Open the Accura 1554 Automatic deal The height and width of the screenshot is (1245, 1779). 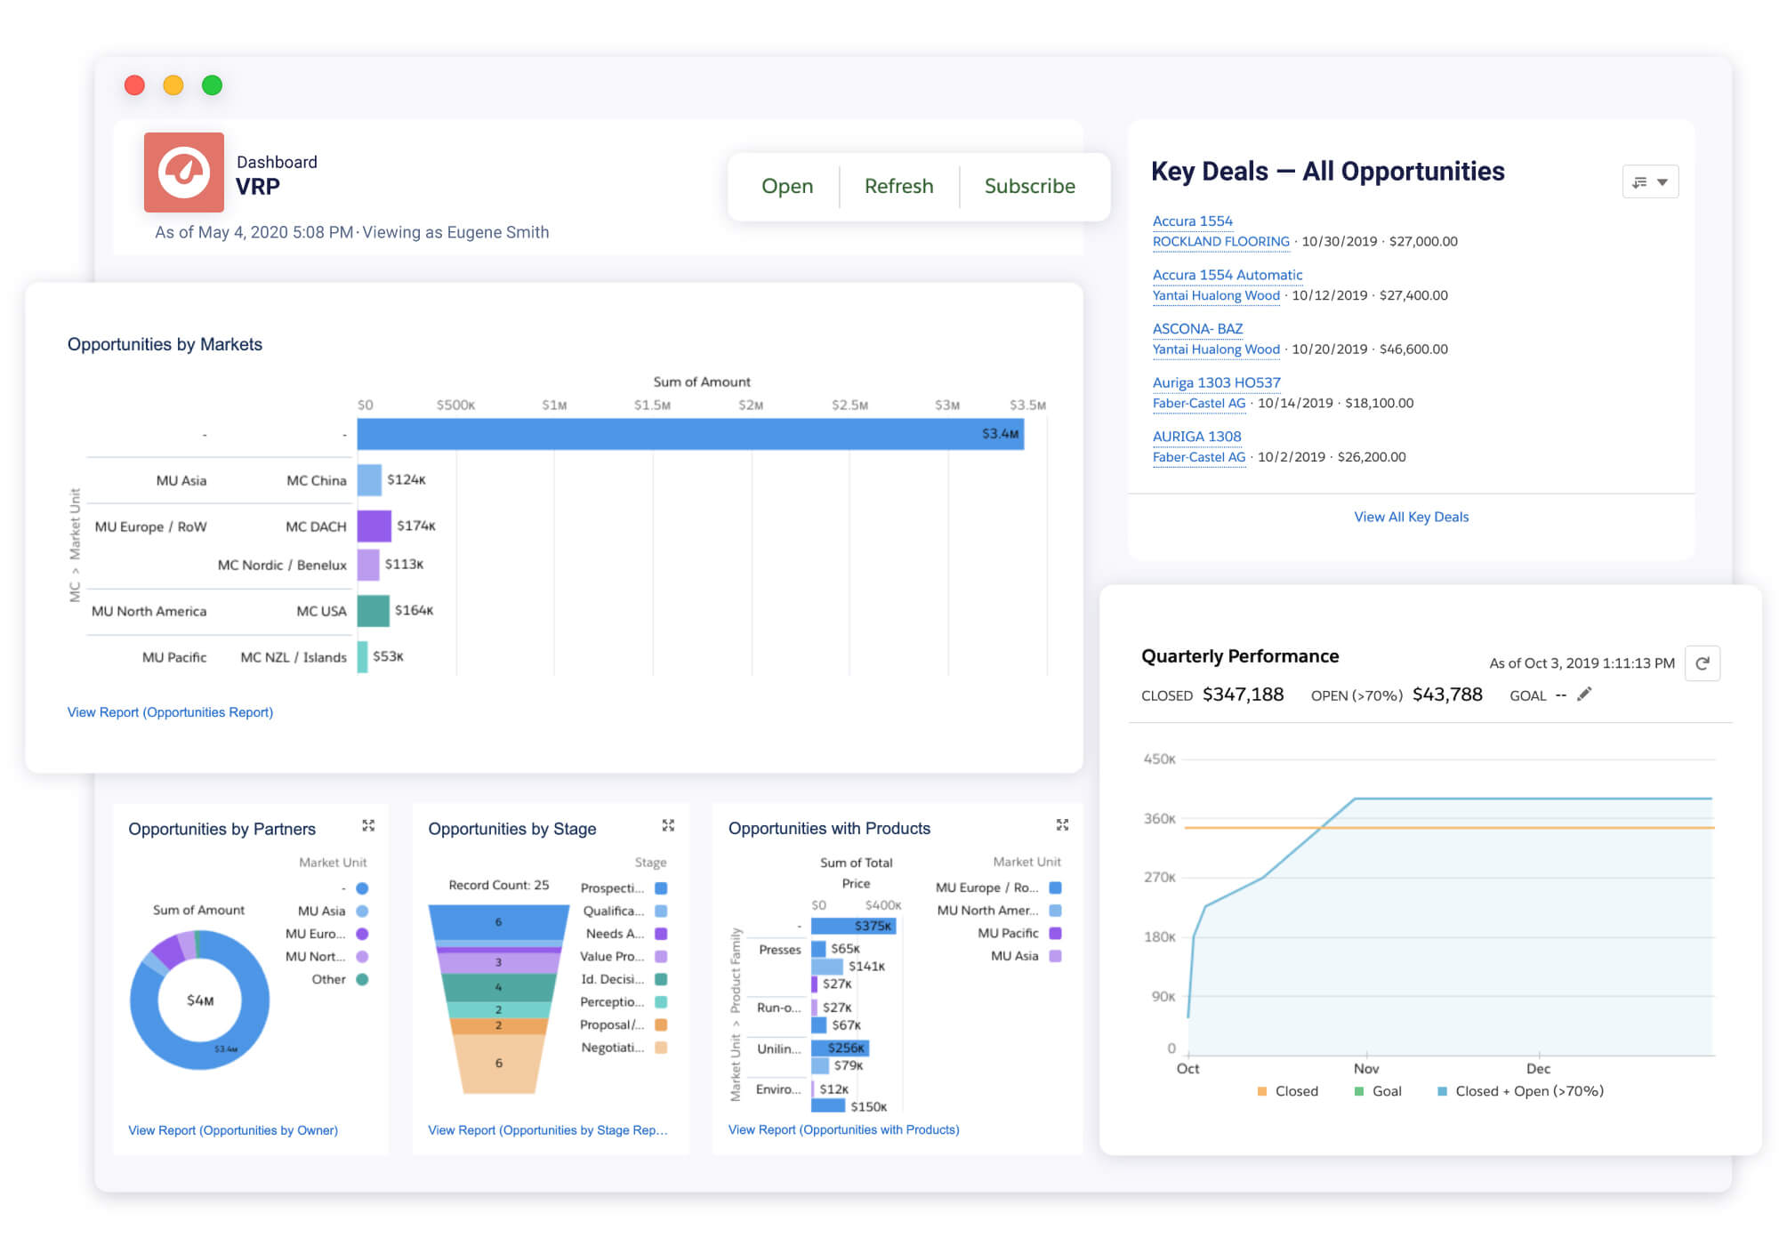coord(1227,275)
